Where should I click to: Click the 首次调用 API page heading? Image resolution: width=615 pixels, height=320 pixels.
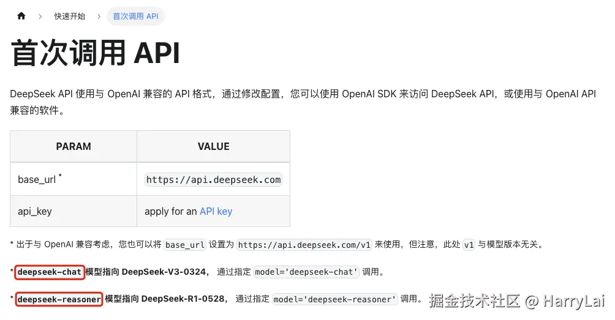(96, 53)
